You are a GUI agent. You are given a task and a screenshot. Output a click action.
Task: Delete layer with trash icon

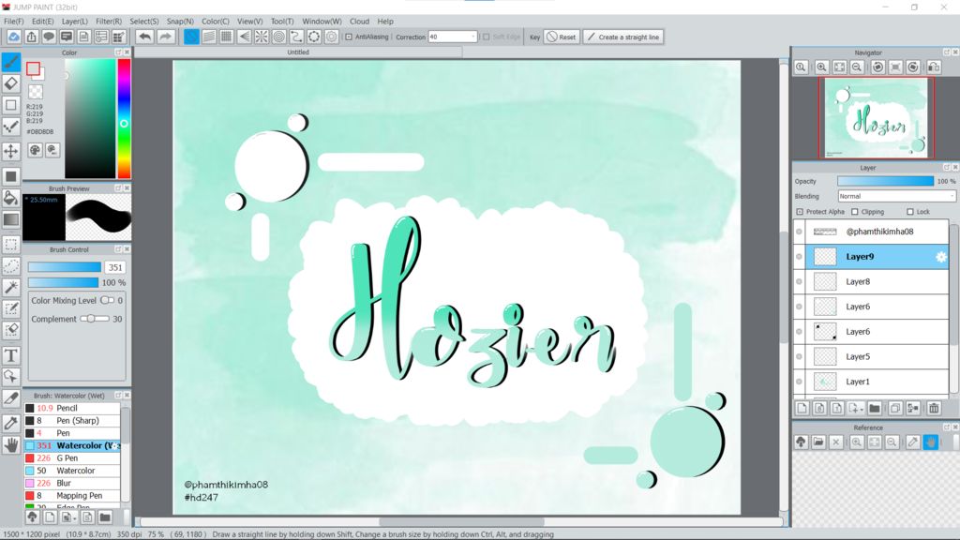934,409
